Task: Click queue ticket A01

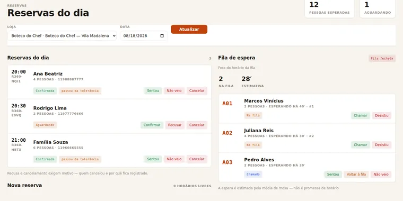Action: (x=227, y=104)
